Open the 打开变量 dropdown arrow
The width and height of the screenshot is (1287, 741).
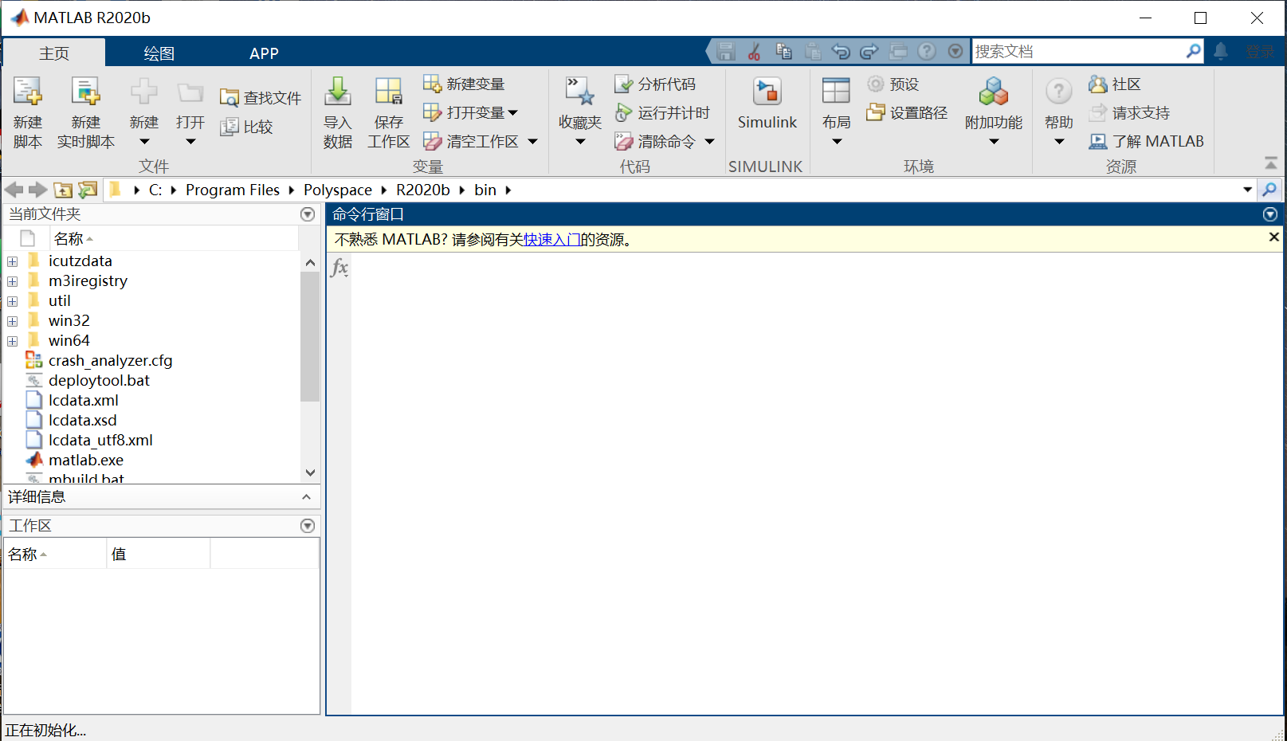pos(513,112)
